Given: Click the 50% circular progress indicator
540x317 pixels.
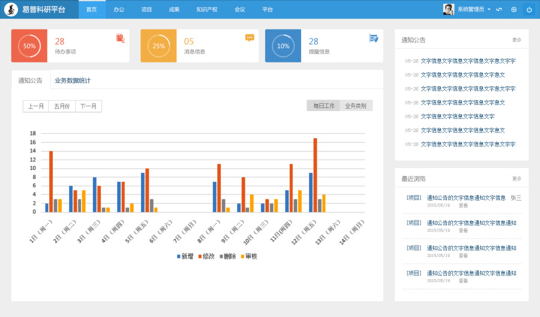Looking at the screenshot, I should click(x=29, y=46).
